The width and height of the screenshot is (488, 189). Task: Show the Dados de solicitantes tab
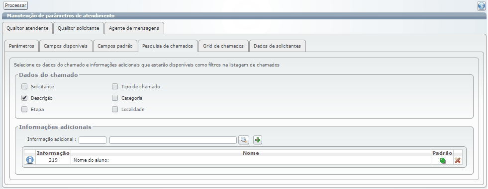[x=277, y=46]
